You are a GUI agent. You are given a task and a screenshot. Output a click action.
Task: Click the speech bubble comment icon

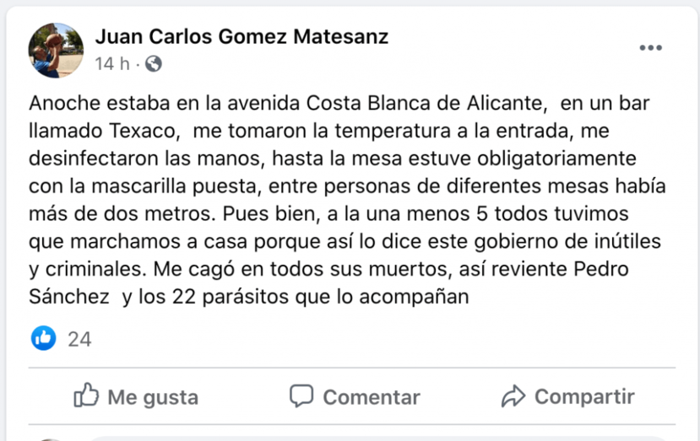point(301,395)
